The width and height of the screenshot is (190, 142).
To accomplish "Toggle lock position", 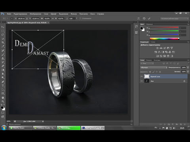I will pos(157,72).
